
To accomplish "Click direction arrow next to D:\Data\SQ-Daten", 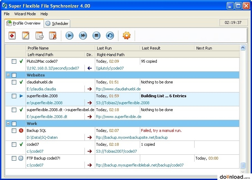I will (90, 137).
